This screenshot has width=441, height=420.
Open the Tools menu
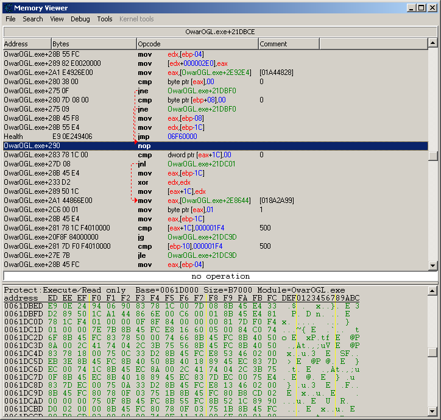(105, 19)
